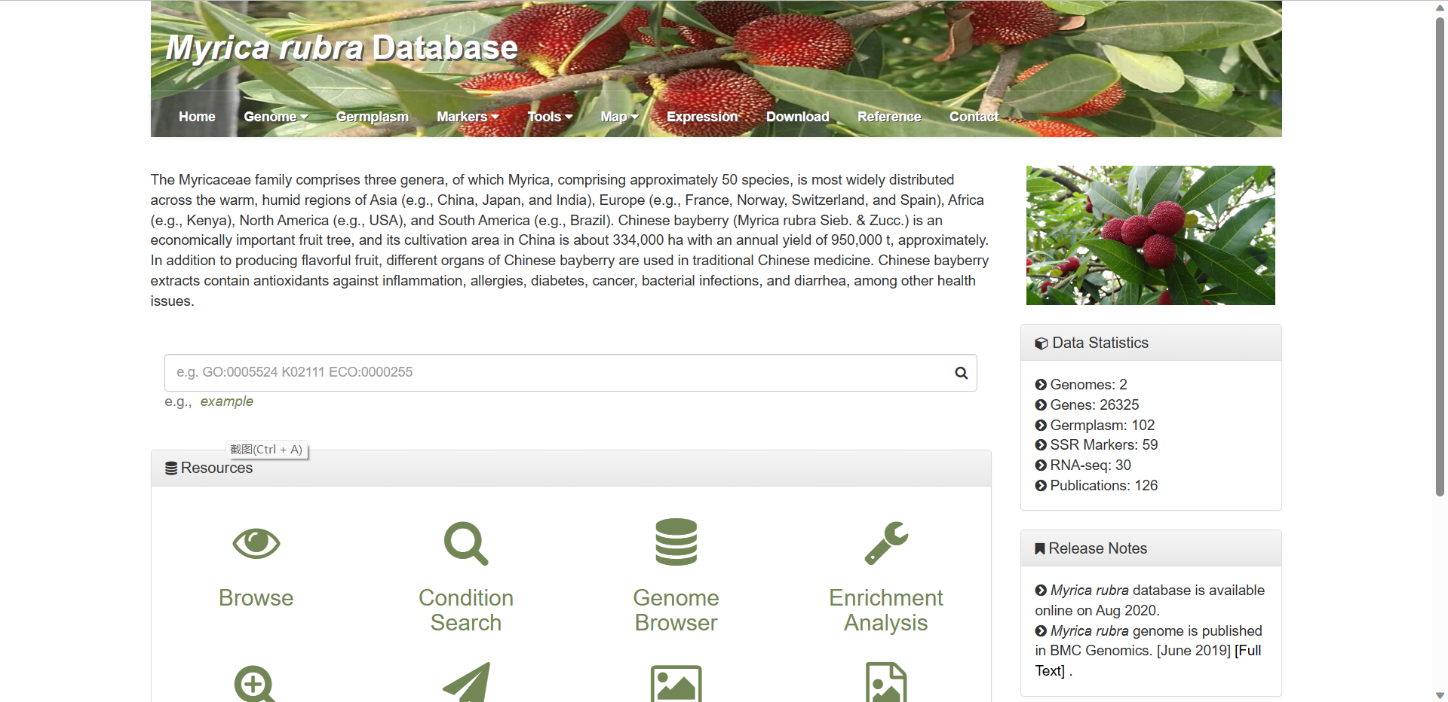
Task: Click the zoom-plus magnifier icon under Browse
Action: [x=256, y=684]
